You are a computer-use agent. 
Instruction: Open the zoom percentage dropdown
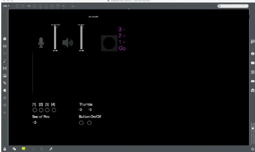[x=6, y=6]
